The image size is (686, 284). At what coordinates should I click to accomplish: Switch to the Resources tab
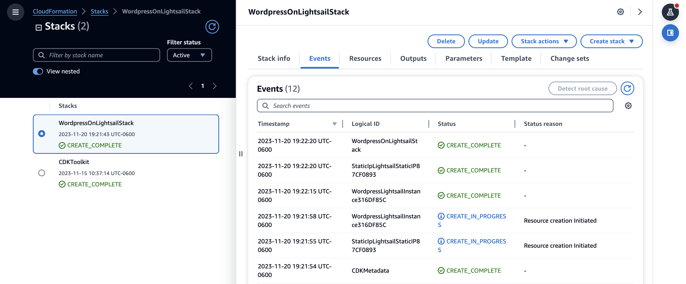365,58
